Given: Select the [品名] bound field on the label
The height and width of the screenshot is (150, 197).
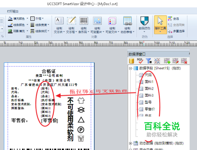Looking at the screenshot, I should tap(45, 96).
